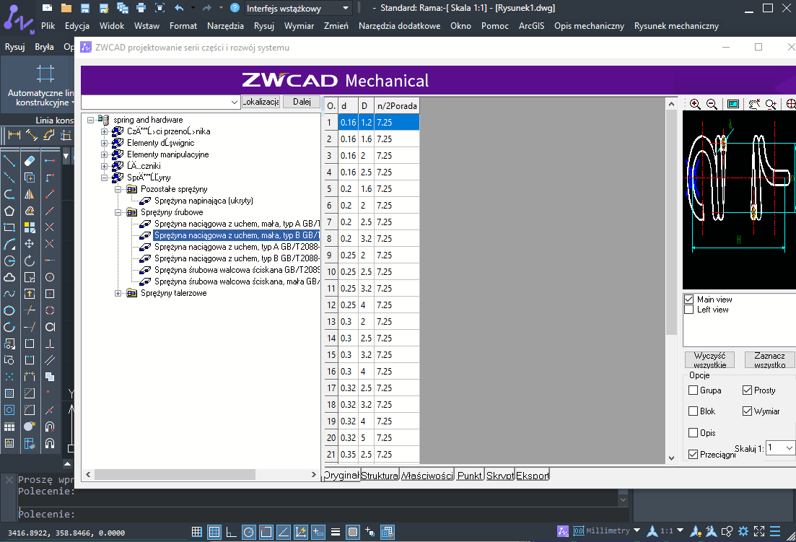796x542 pixels.
Task: Click the Aligned dimension tool icon
Action: [x=32, y=135]
